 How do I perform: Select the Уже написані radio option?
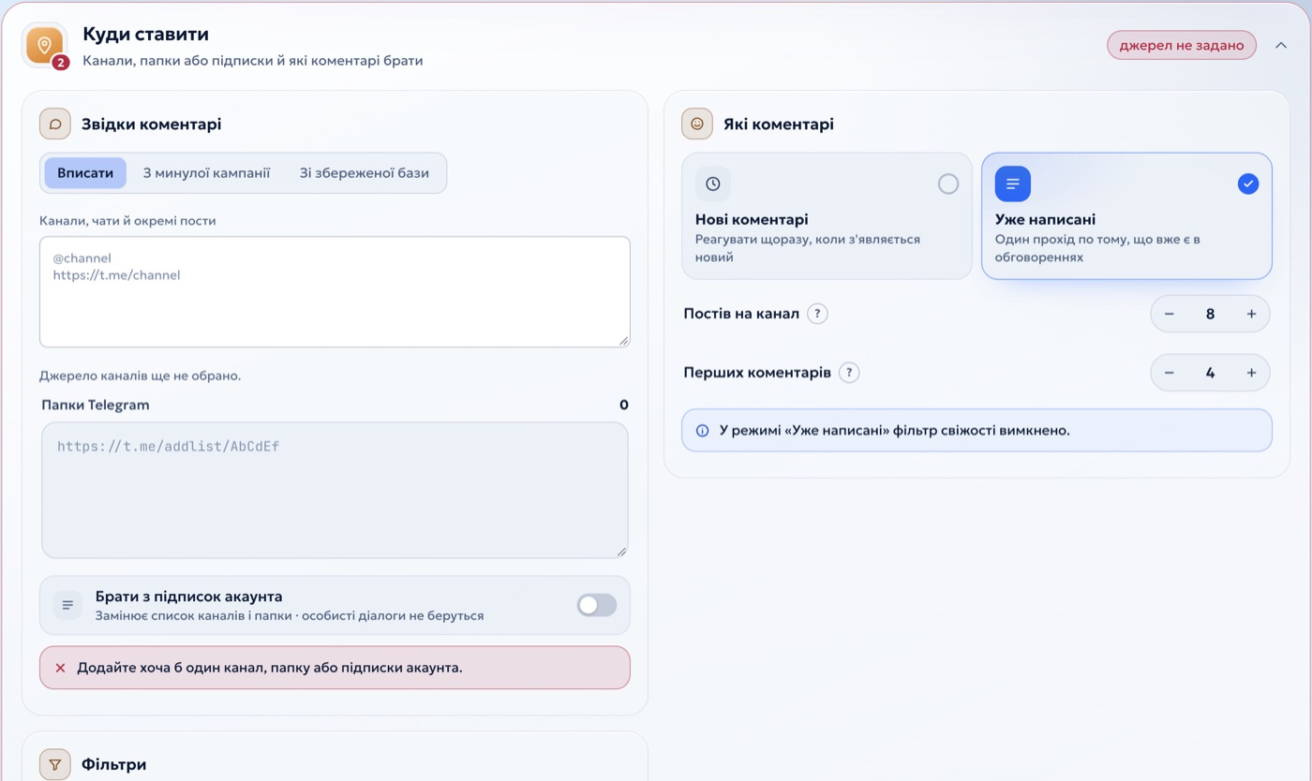pos(1248,184)
